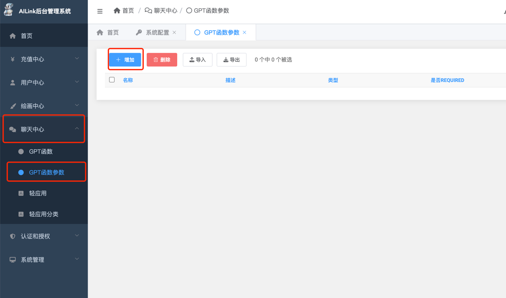Open the GPT函数参数 submenu item
This screenshot has height=298, width=506.
[x=44, y=172]
